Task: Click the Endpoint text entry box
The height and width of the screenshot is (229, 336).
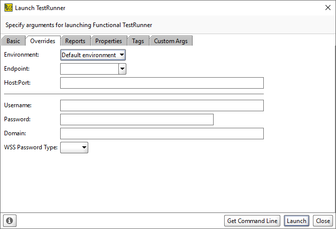Action: tap(89, 69)
